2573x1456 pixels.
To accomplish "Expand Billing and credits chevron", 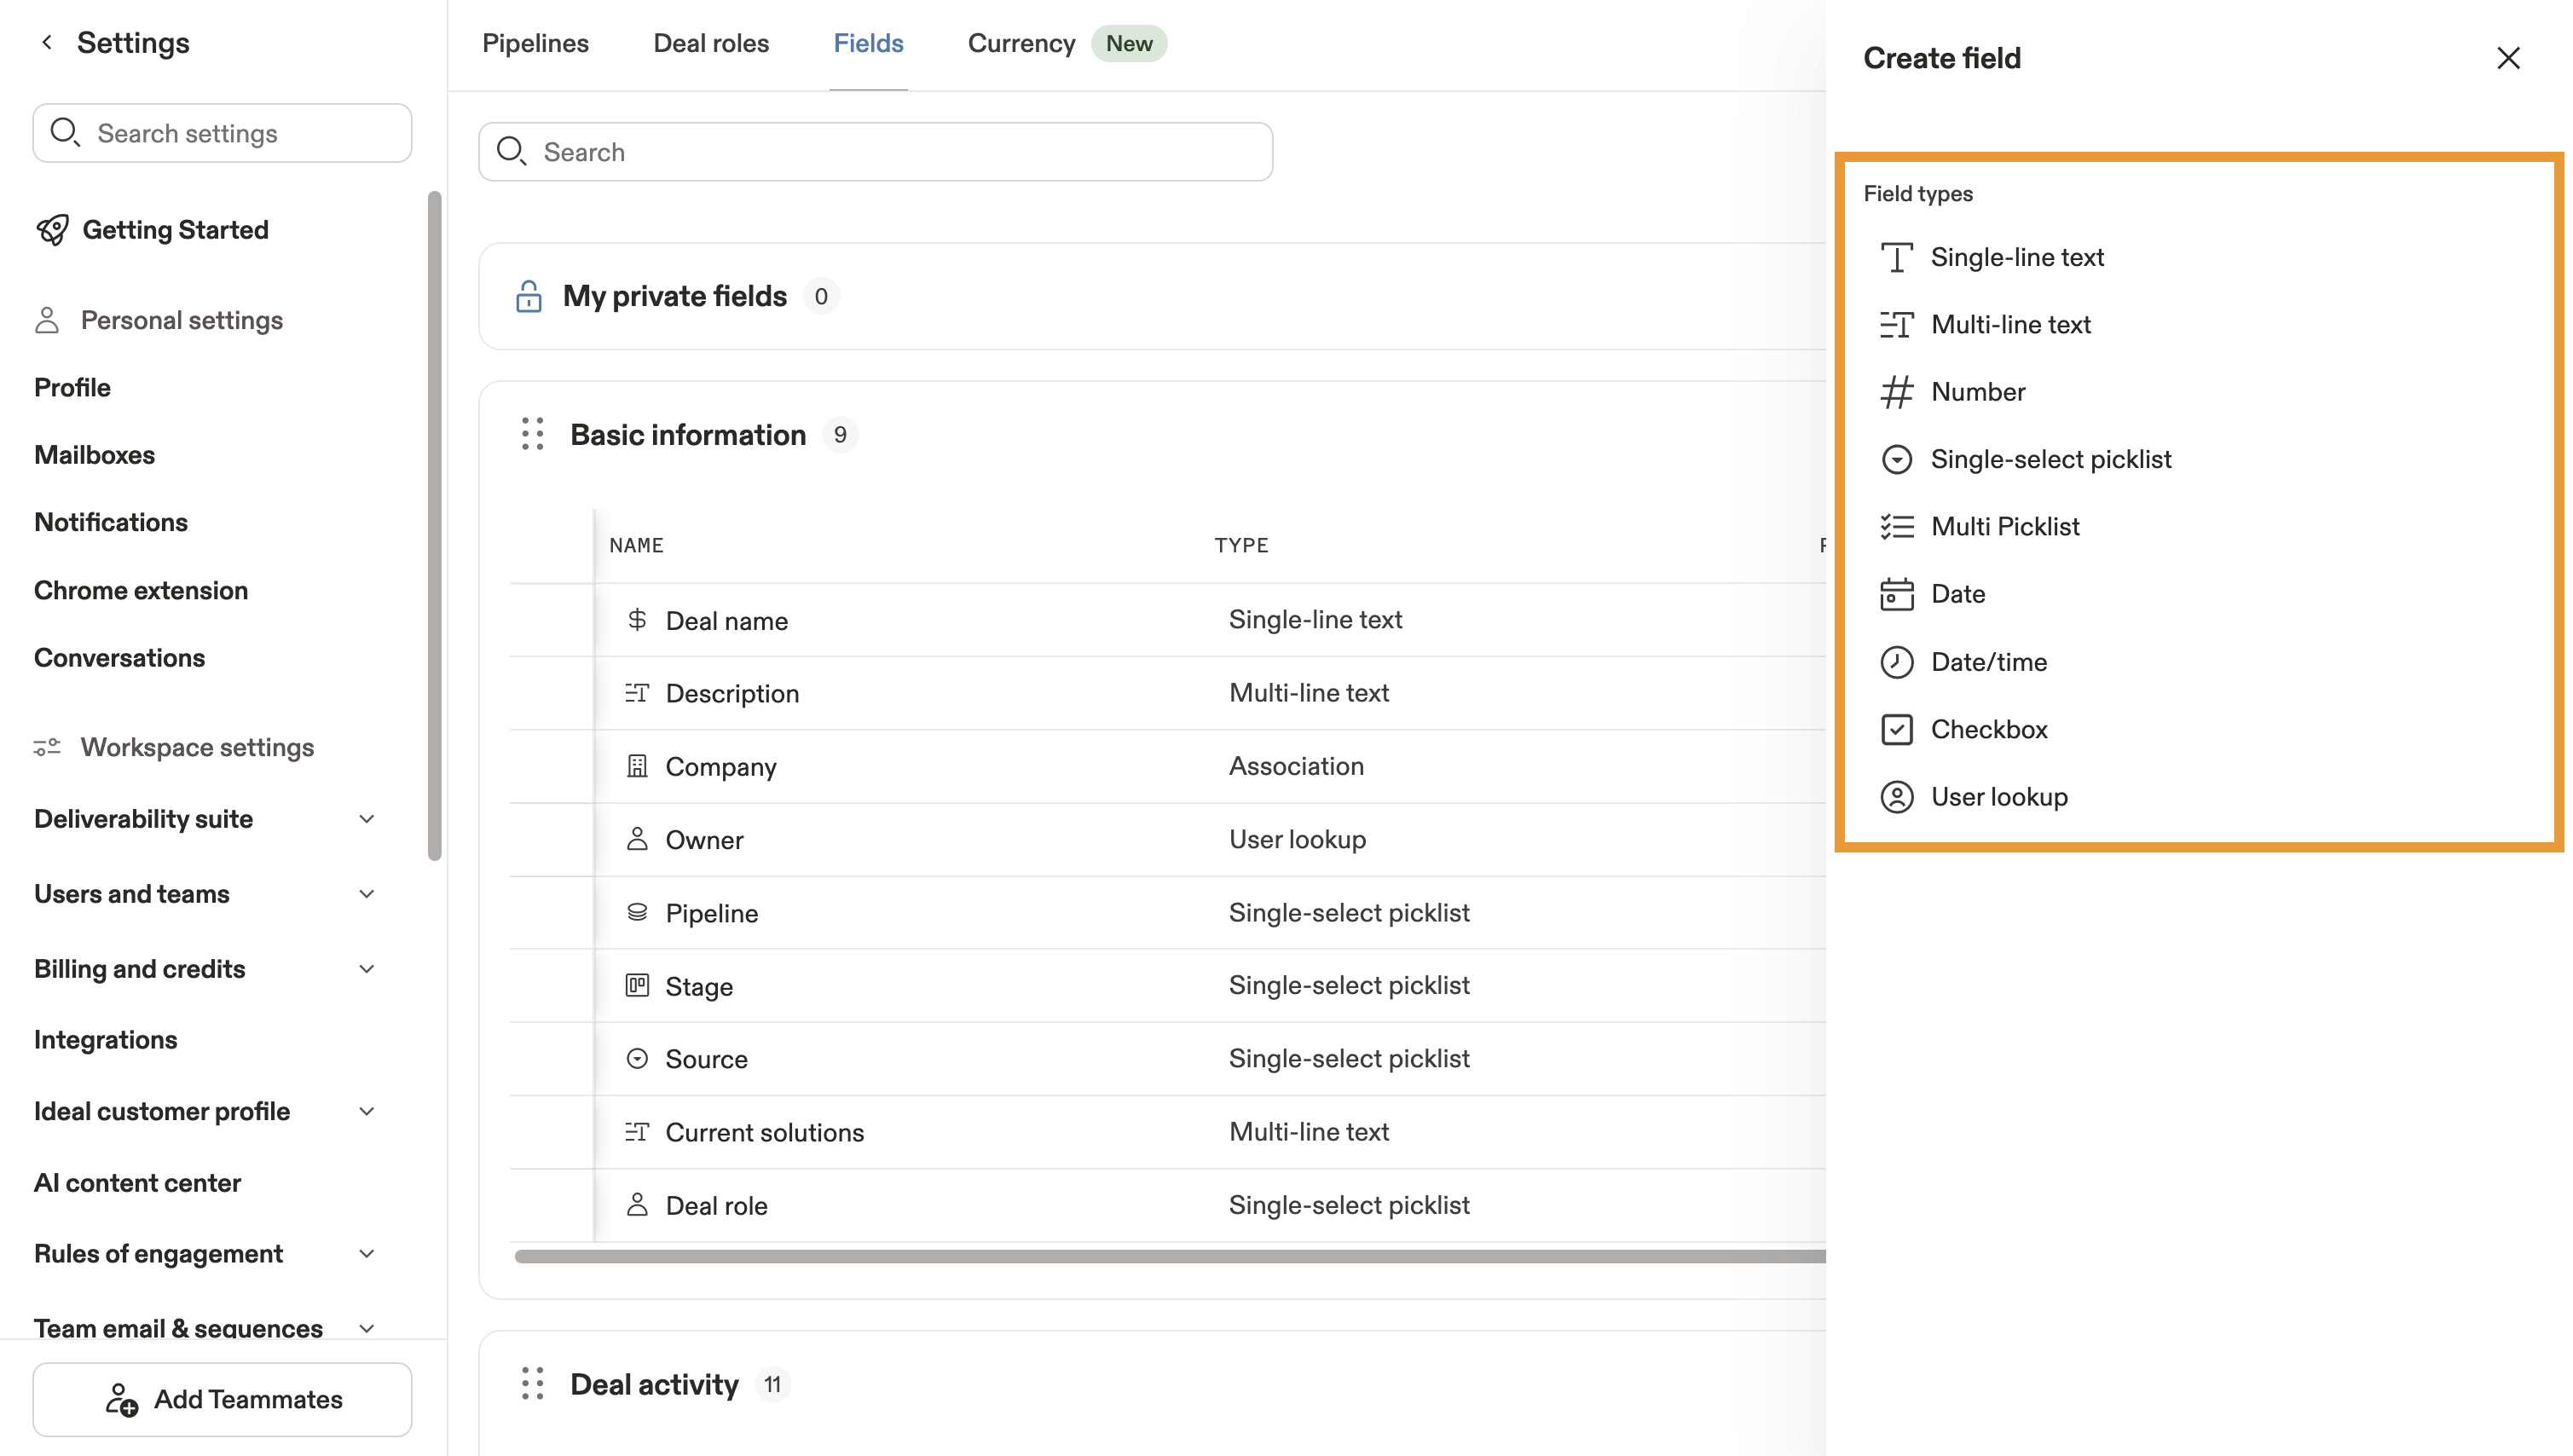I will coord(366,969).
